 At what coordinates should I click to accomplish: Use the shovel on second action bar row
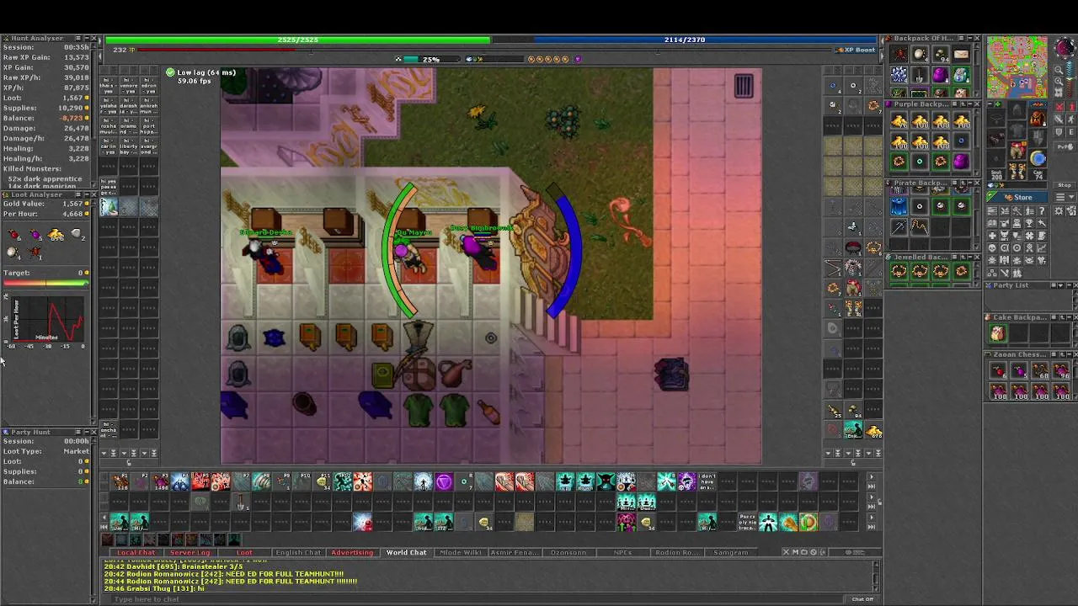pos(240,502)
